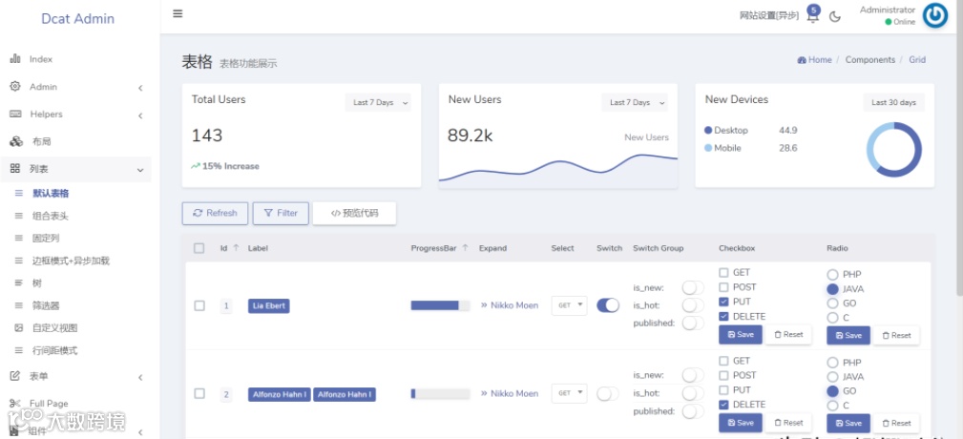Click the Lia Ebert label tag
This screenshot has height=439, width=963.
[268, 305]
